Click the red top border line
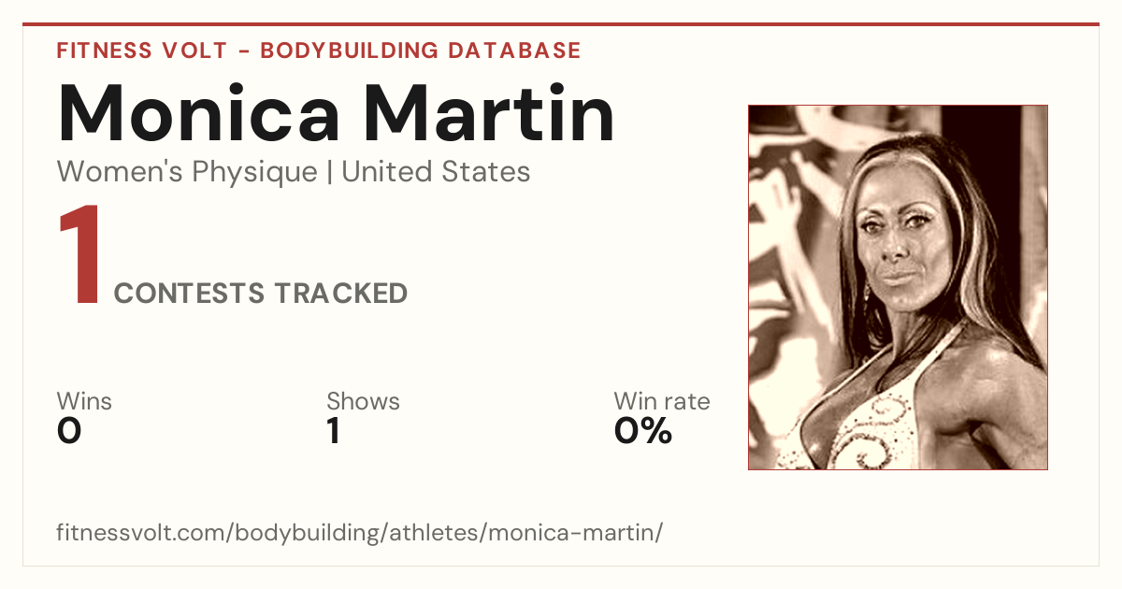 (x=561, y=24)
